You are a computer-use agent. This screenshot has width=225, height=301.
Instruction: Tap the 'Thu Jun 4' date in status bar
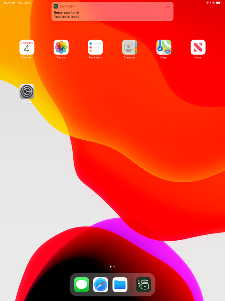(24, 3)
